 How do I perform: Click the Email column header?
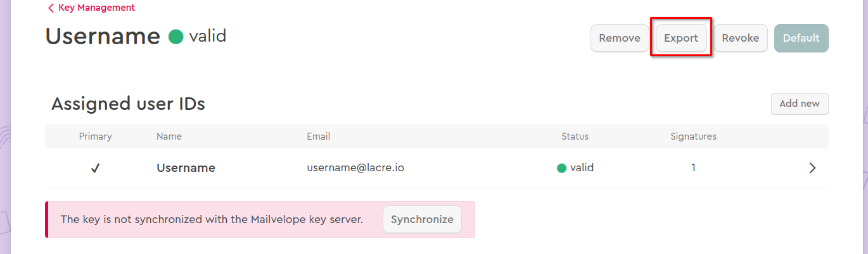tap(319, 136)
